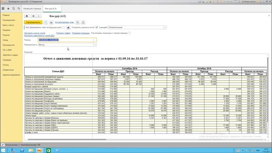This screenshot has height=153, width=272.
Task: Open Настроить зависимость статей ДДС link
Action: [x=39, y=36]
